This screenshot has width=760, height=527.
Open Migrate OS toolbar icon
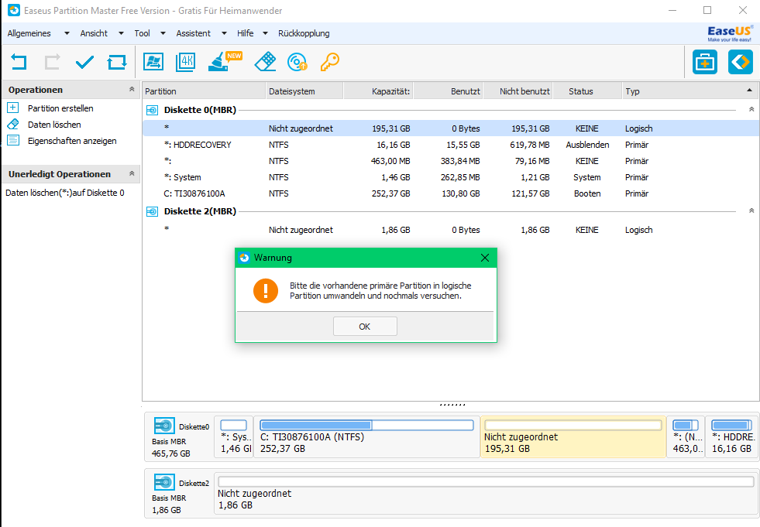coord(153,62)
